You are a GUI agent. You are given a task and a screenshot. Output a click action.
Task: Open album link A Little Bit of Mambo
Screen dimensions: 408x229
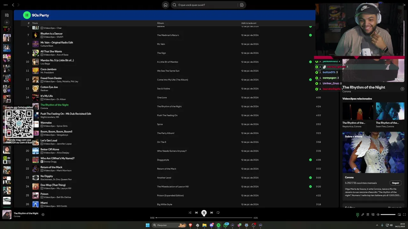point(167,62)
